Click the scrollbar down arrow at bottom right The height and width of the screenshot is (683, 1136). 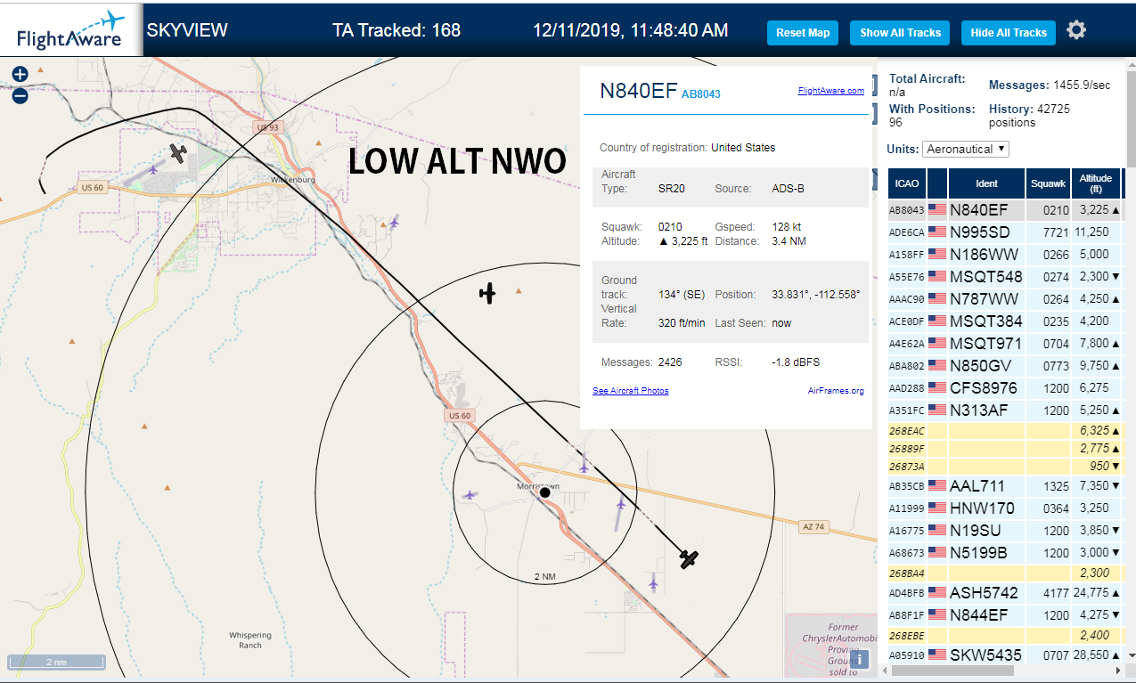(1131, 656)
